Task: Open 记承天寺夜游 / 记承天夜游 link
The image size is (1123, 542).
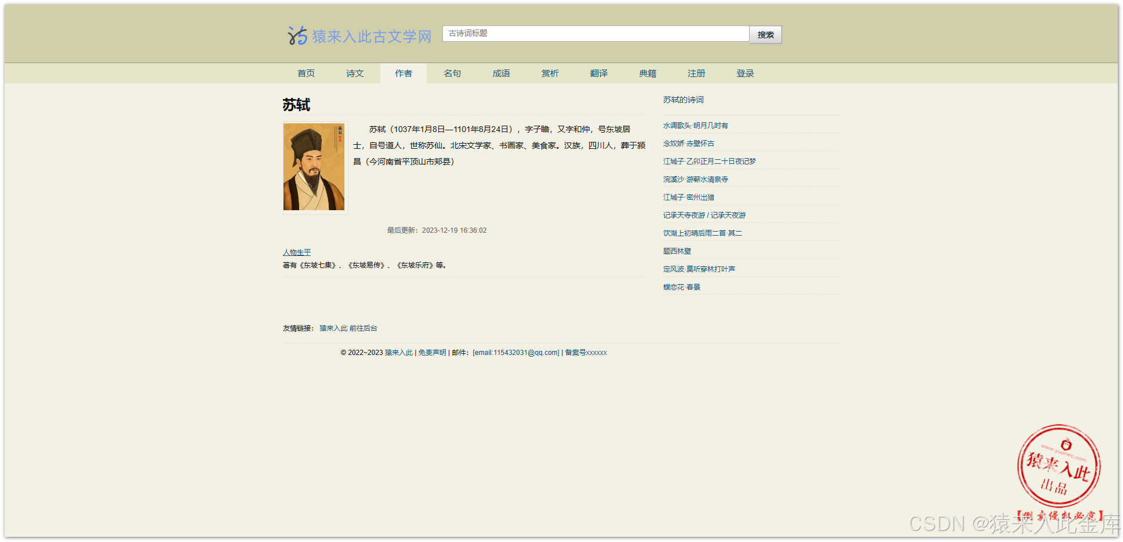Action: [704, 215]
